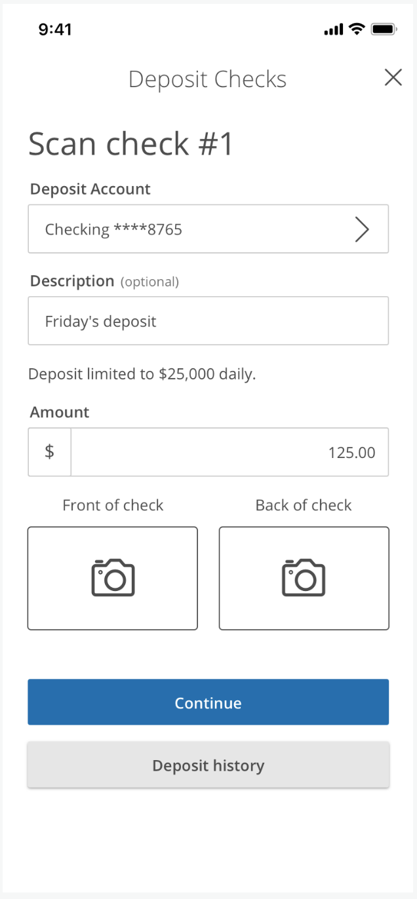Tap the battery indicator icon
417x899 pixels.
point(384,29)
